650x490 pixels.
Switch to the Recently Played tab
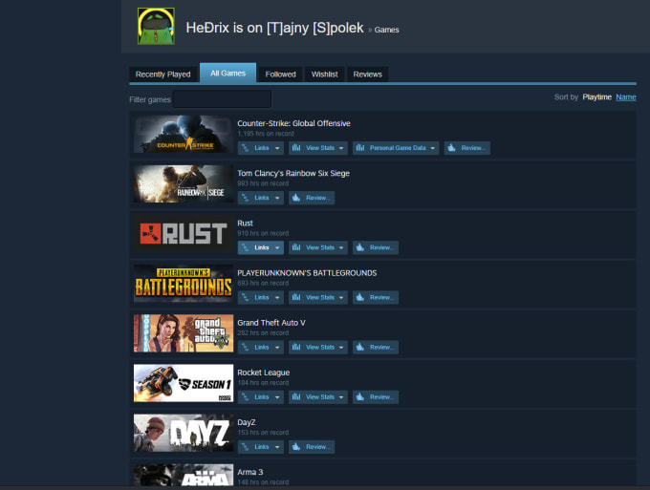(162, 75)
